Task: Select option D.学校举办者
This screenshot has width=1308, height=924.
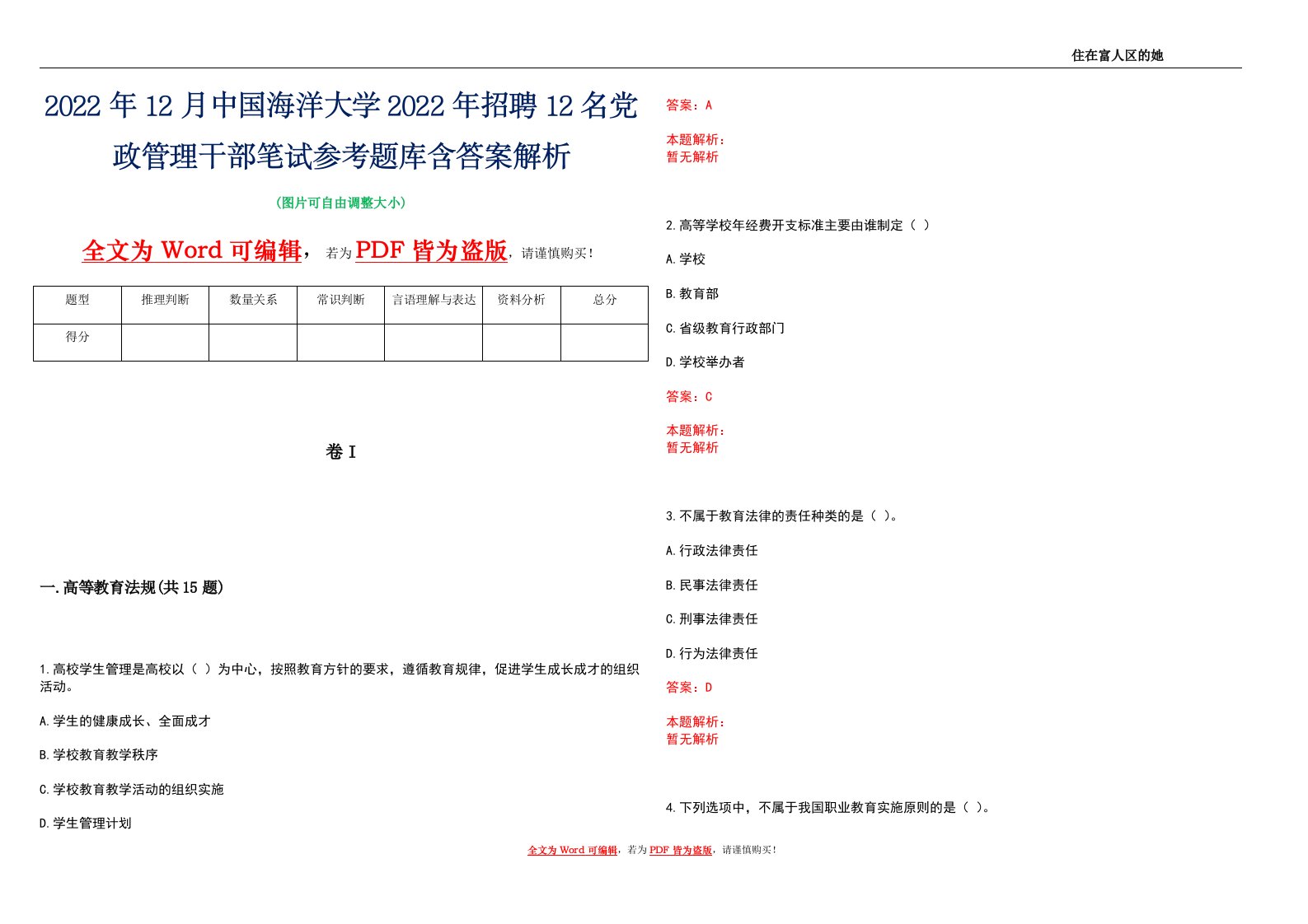Action: [x=706, y=362]
